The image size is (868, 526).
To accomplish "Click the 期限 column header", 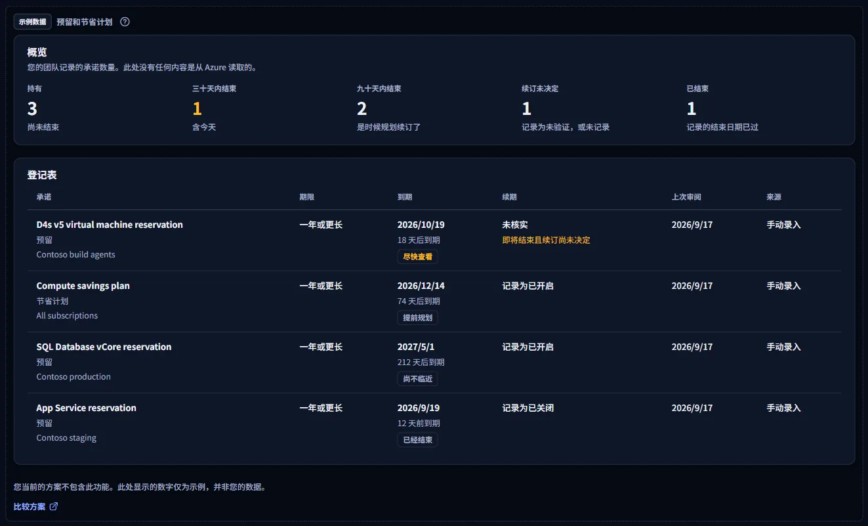I will click(307, 197).
